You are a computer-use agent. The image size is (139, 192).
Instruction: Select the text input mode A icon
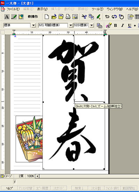coord(7,17)
